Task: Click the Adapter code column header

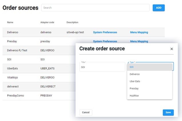Action: [47, 22]
